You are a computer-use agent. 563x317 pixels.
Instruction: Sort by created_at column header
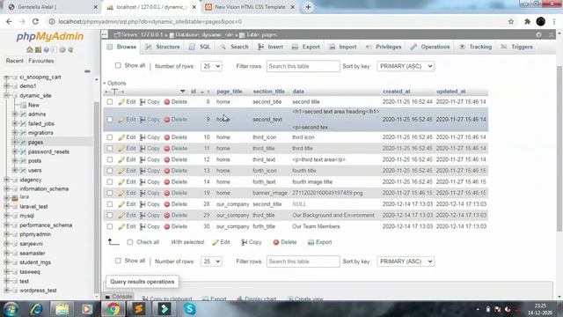click(397, 92)
